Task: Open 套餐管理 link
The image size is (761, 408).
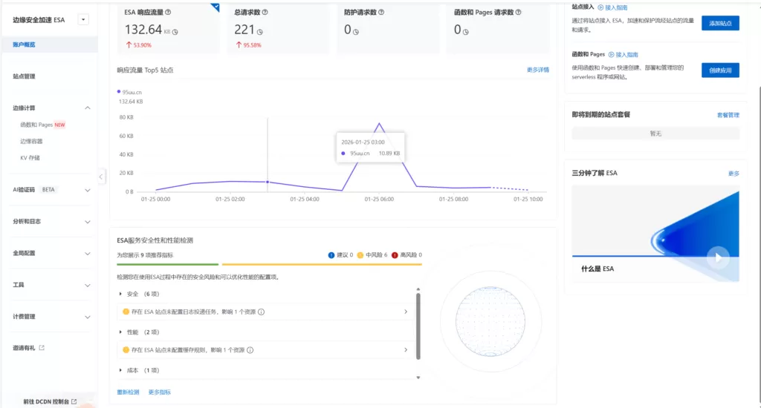Action: tap(728, 115)
